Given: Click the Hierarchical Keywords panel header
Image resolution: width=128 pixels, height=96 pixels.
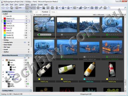Looking at the screenshot, I should (17, 55).
